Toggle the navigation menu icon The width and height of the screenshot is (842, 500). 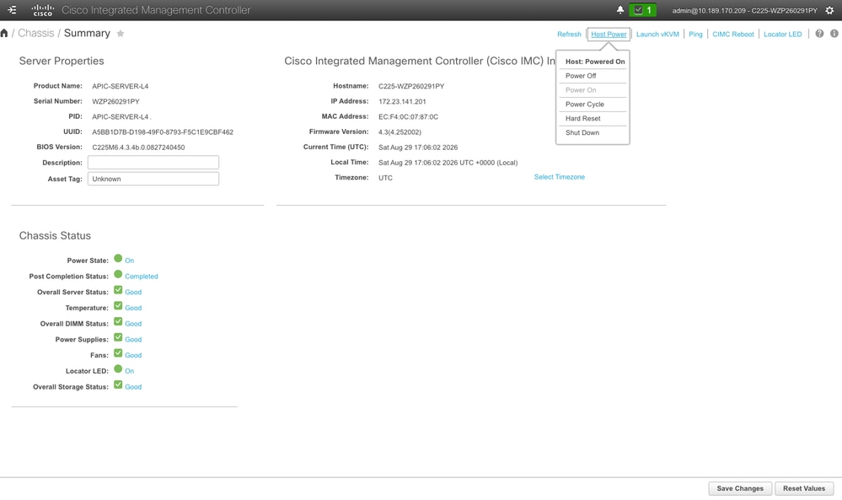tap(12, 9)
